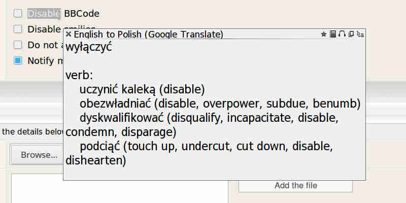Listen to translation via headphones icon
The image size is (406, 203).
pyautogui.click(x=342, y=34)
